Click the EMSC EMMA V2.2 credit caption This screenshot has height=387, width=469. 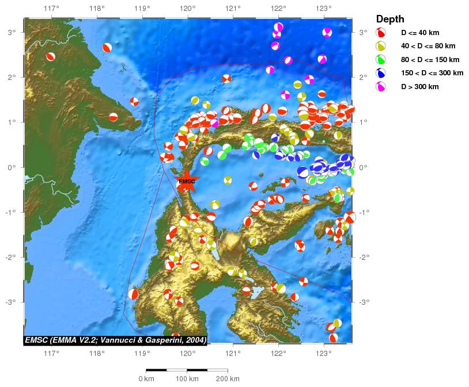coord(115,340)
